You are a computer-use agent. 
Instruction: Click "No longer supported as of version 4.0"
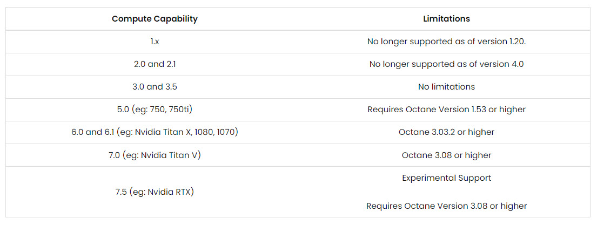[446, 64]
